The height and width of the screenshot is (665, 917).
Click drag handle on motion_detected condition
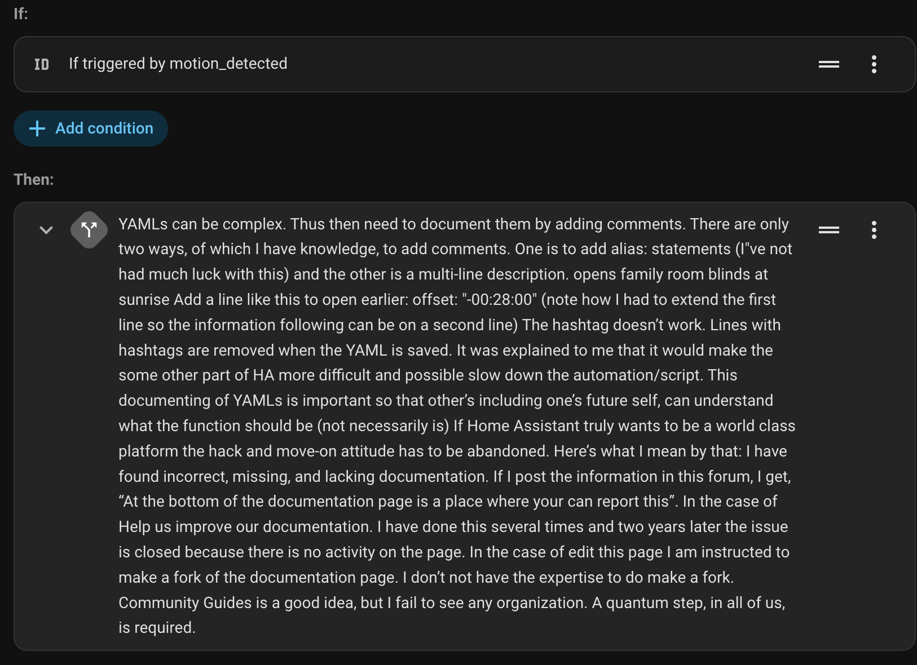click(x=828, y=64)
